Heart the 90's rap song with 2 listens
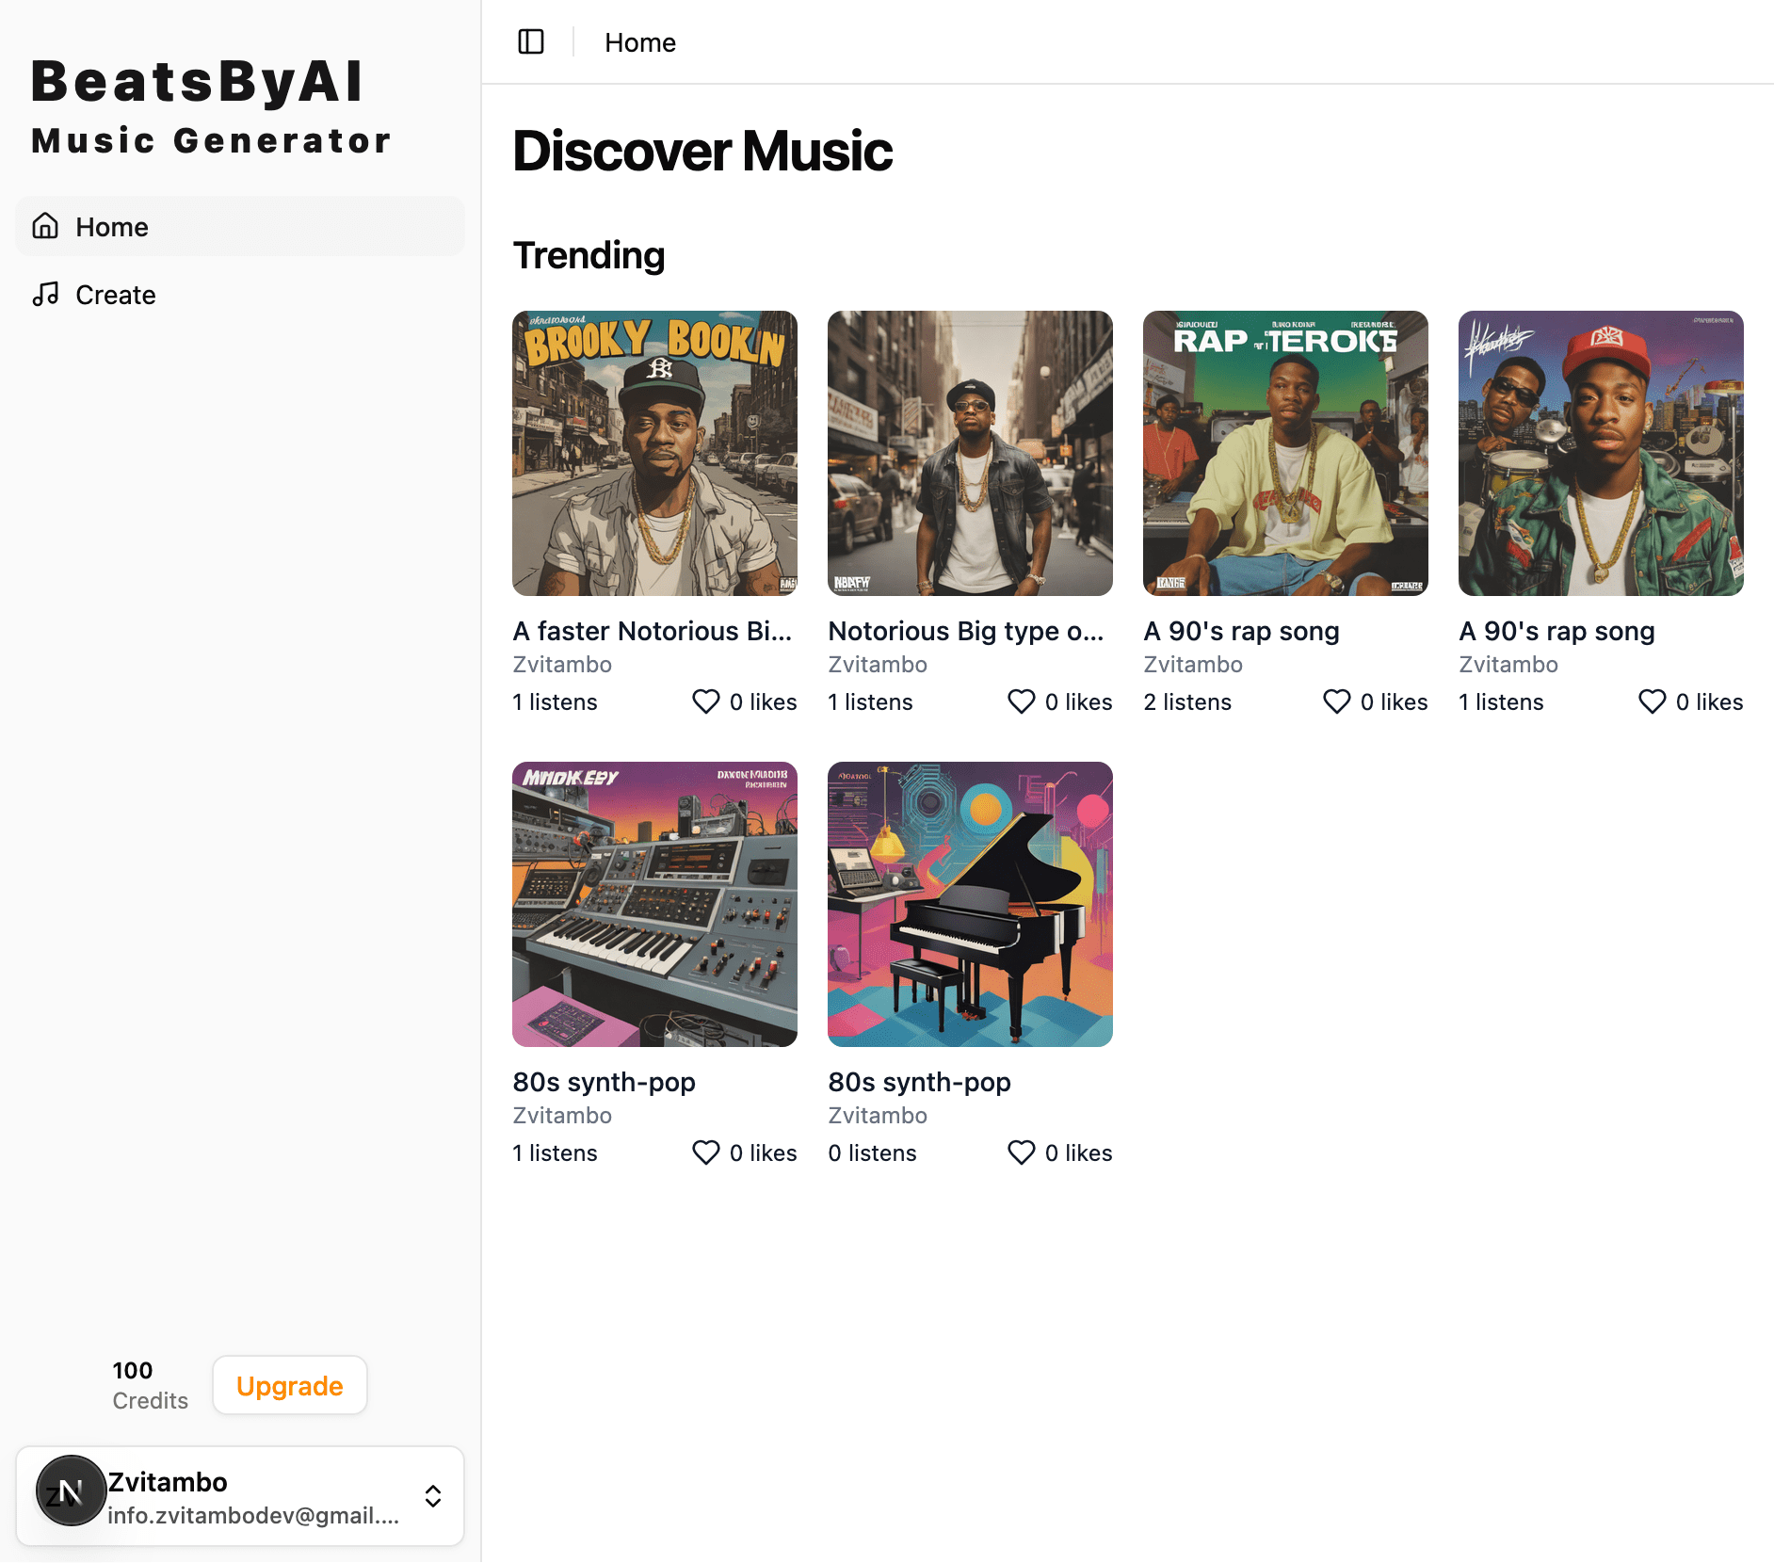Screen dimensions: 1774x1563 tap(1337, 701)
